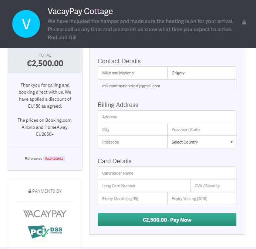Click the blue V avatar circle

coord(26,24)
